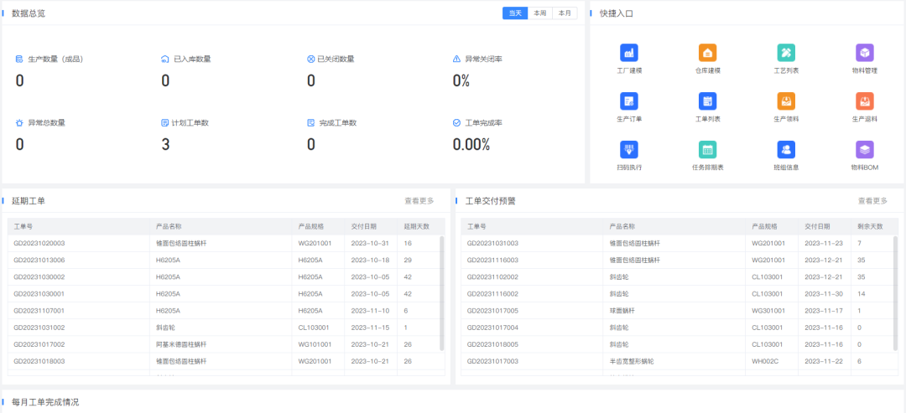Select work order GD20231116002
This screenshot has width=906, height=413.
click(x=493, y=293)
